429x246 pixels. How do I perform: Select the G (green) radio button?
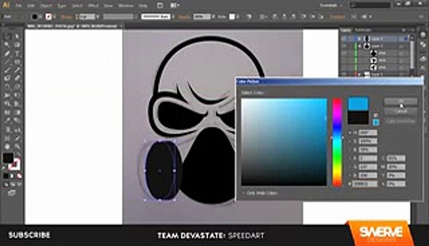(350, 167)
